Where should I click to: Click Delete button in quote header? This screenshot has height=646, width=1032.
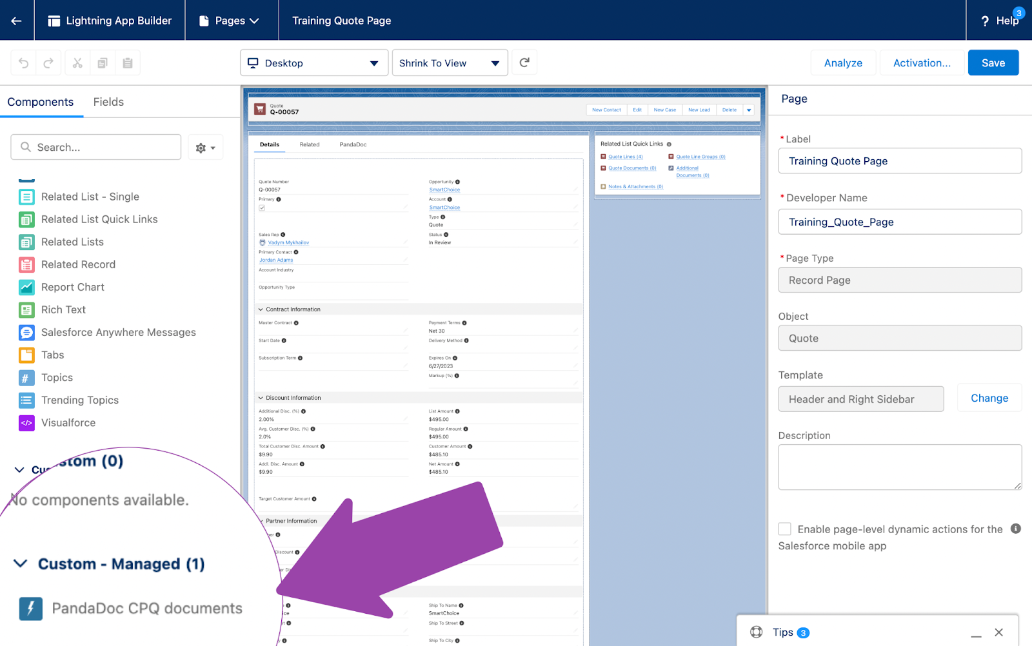729,110
